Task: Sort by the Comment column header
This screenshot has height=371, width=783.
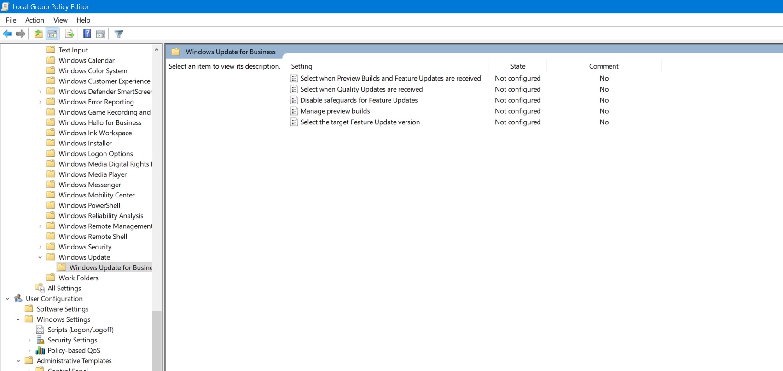Action: pos(604,66)
